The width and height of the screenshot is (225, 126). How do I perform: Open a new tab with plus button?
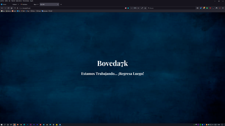click(61, 5)
